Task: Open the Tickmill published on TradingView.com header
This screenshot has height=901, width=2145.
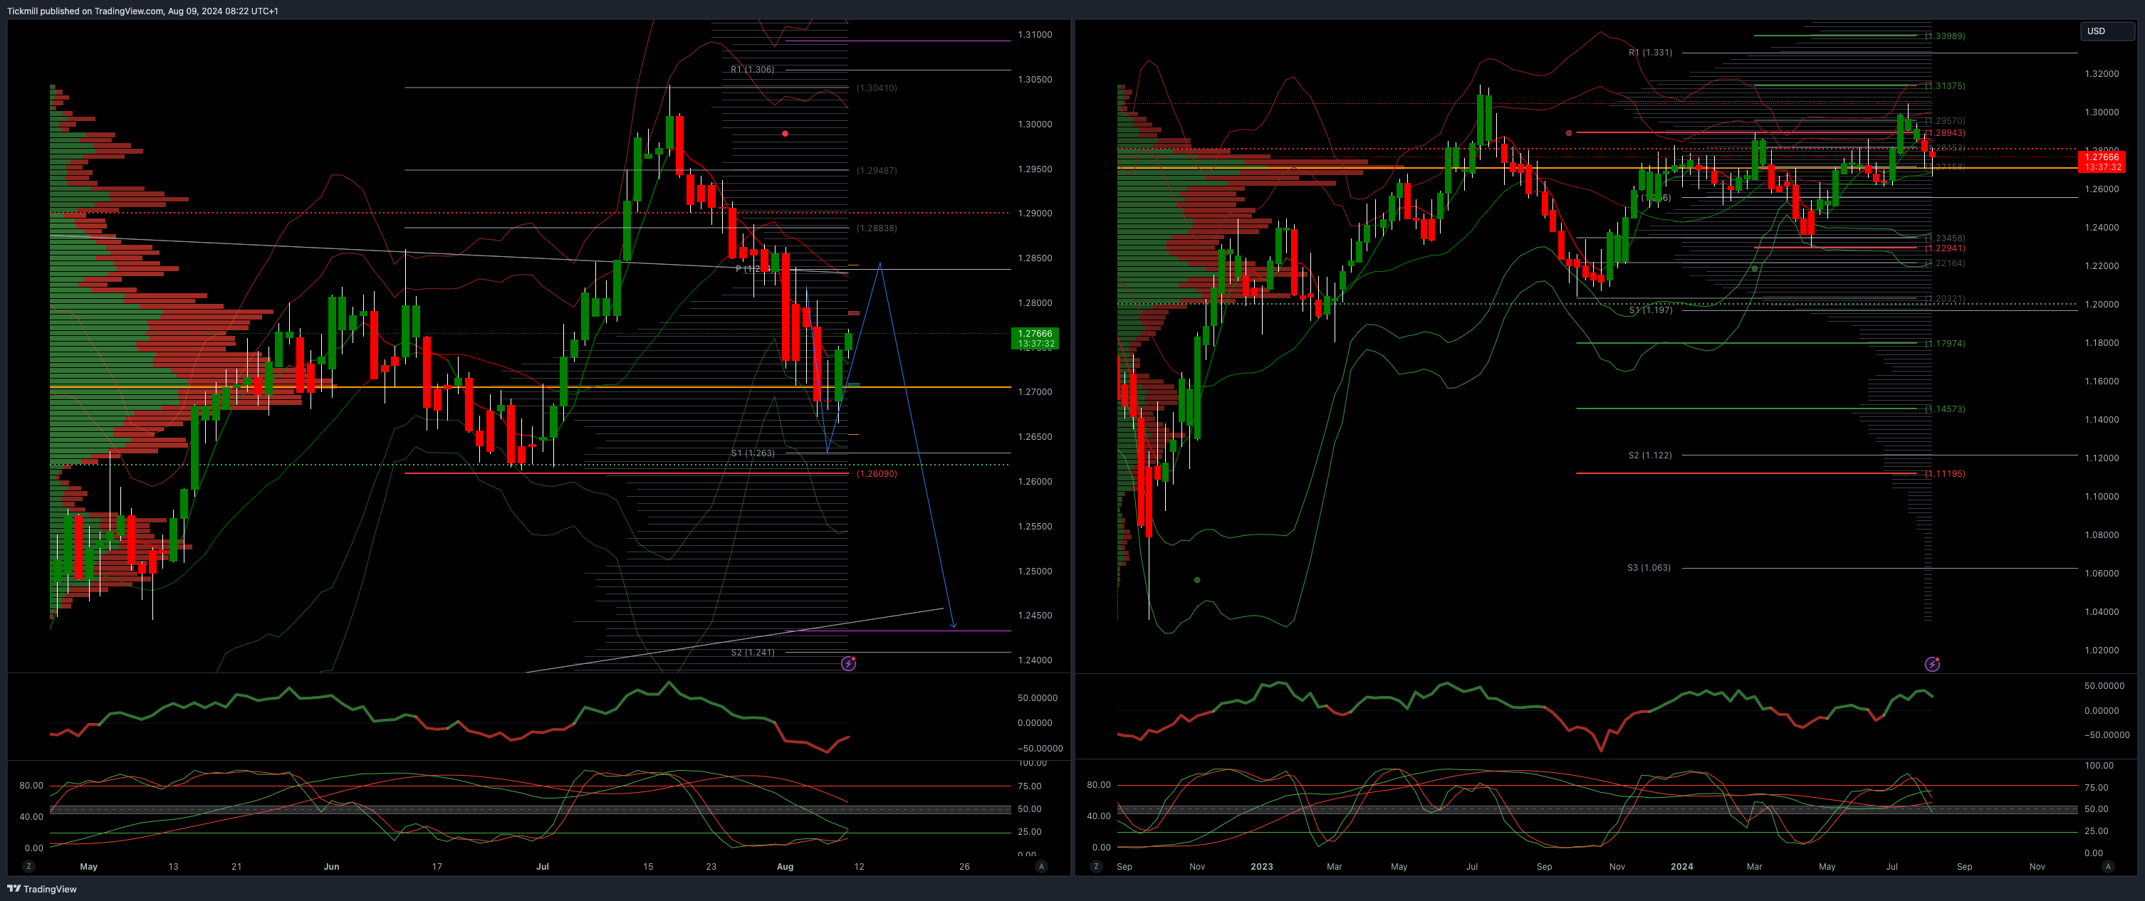Action: 142,11
